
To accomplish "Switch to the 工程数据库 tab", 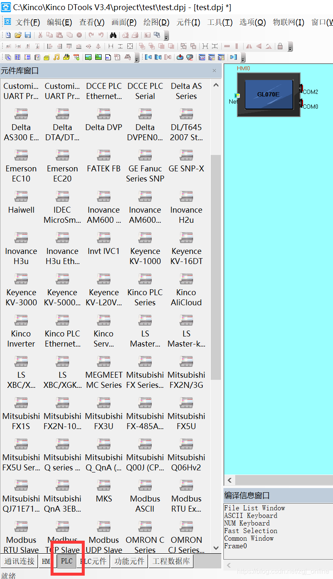I will coord(171,561).
